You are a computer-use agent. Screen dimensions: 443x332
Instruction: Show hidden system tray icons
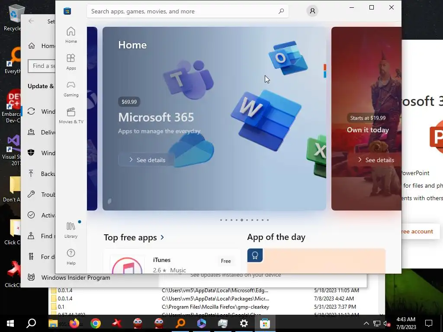tap(366, 323)
